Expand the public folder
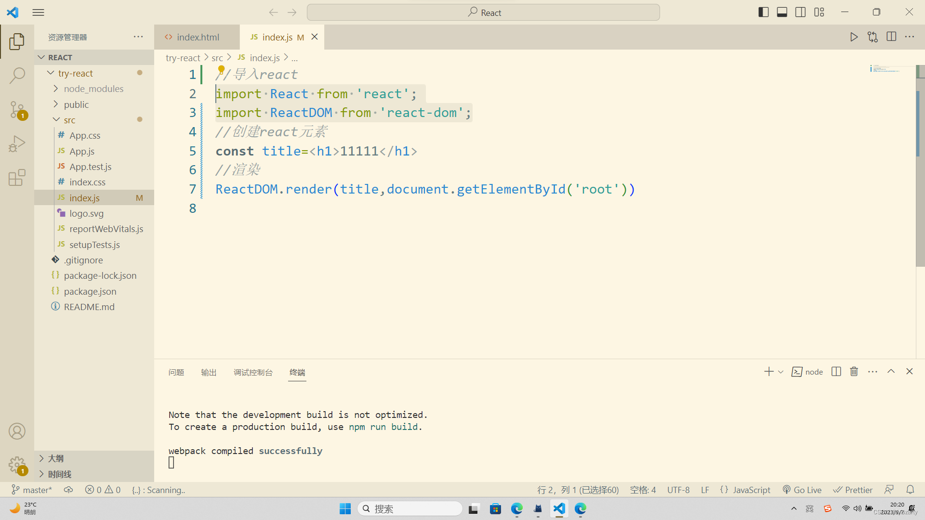This screenshot has height=520, width=925. point(94,104)
